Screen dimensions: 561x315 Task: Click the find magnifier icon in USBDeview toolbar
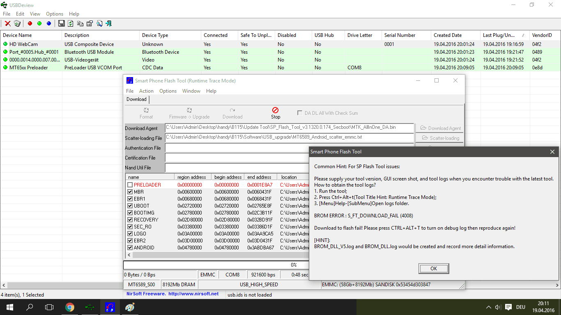point(99,23)
